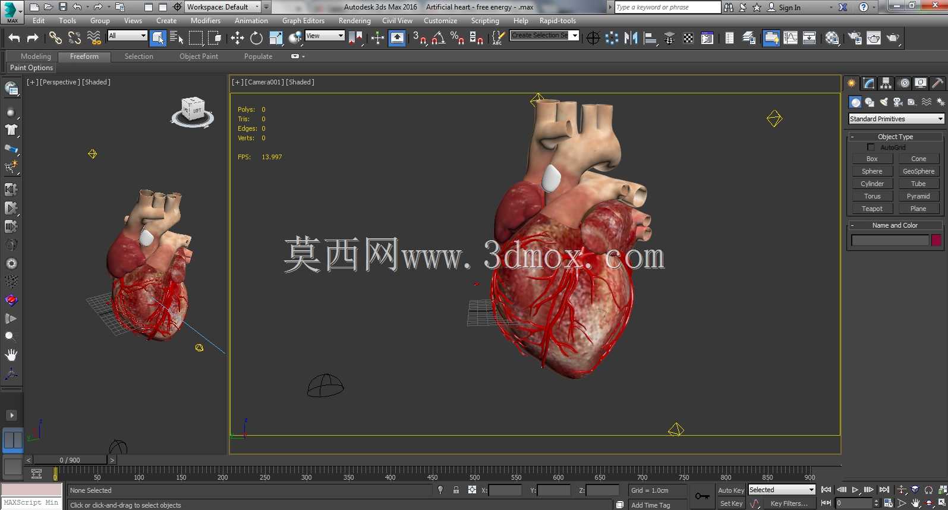Open the Rendering menu

click(x=355, y=20)
